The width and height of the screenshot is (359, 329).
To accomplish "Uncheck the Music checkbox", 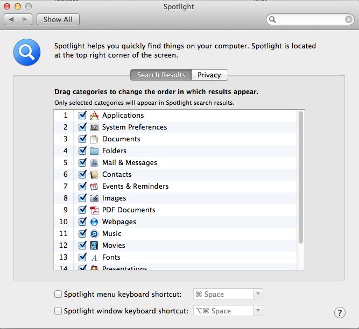I will 82,233.
